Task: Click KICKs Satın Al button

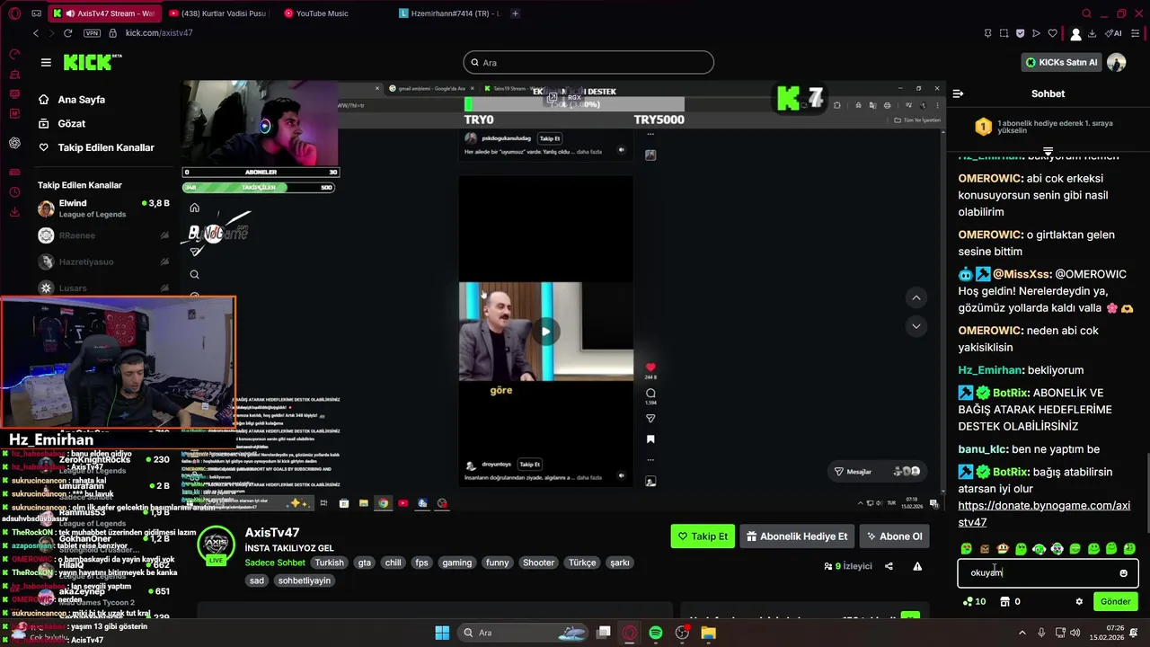Action: click(1062, 62)
